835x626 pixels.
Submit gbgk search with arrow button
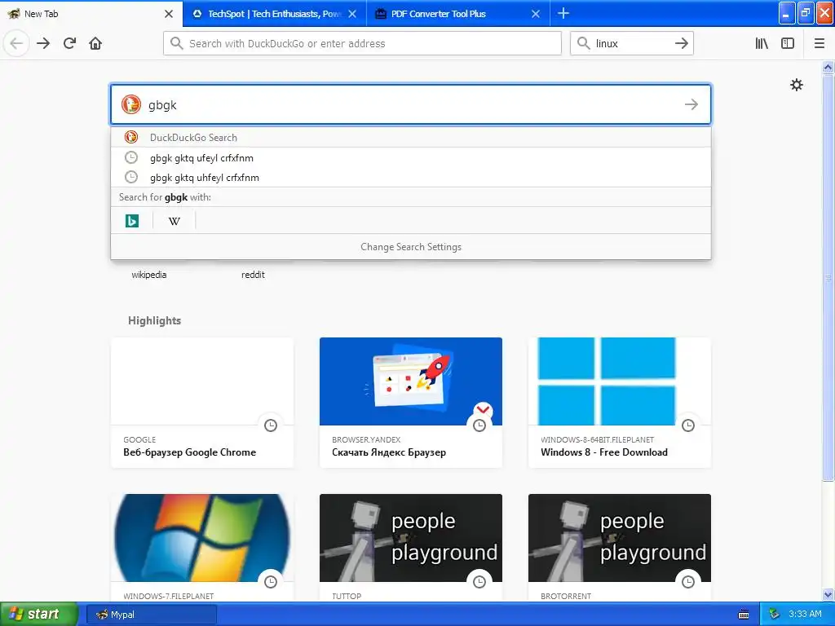coord(691,104)
